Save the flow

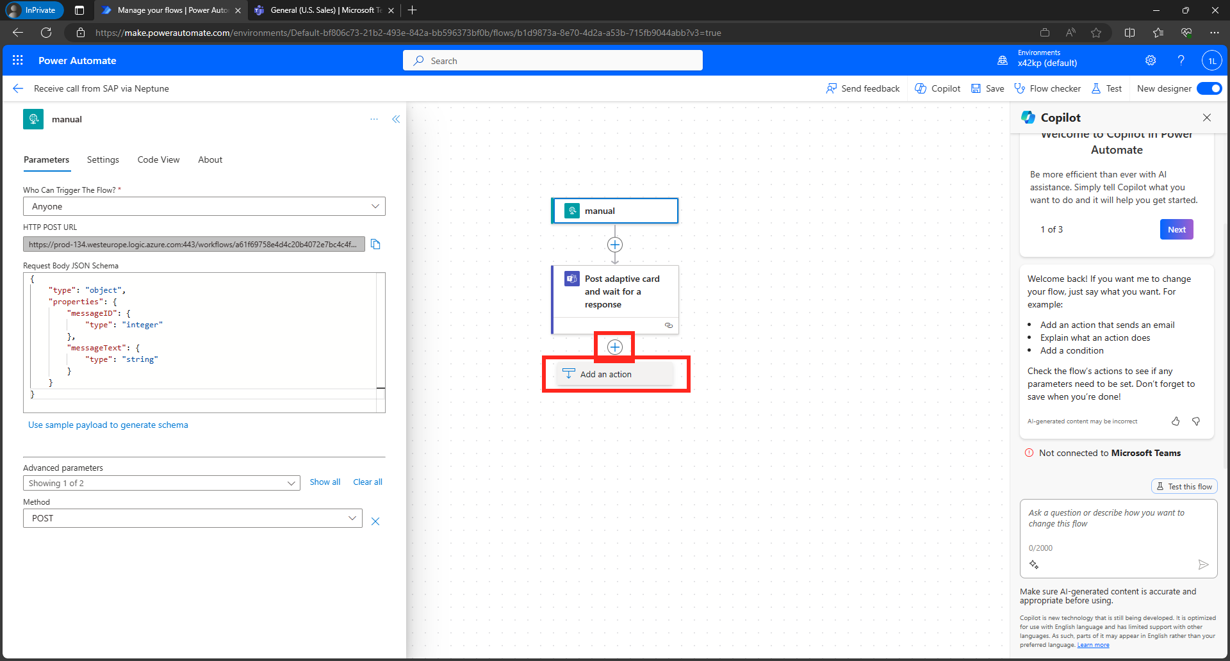click(x=988, y=88)
